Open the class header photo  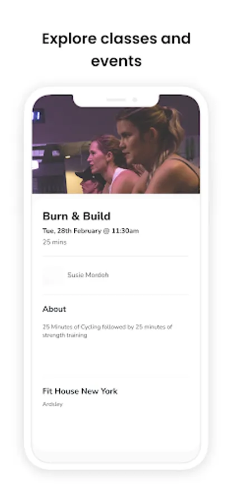116,144
